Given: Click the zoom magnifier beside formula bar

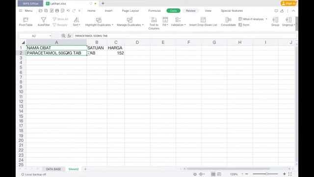Looking at the screenshot, I should point(63,36).
